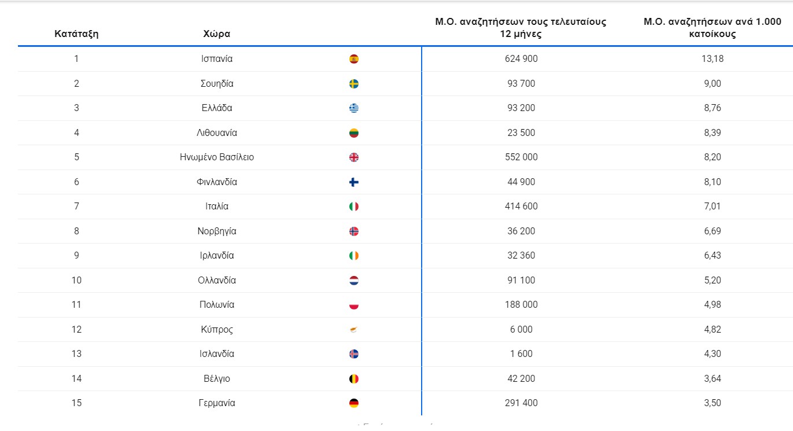Viewport: 793px width, 431px height.
Task: Click the 13,18 per-capita value
Action: point(712,59)
